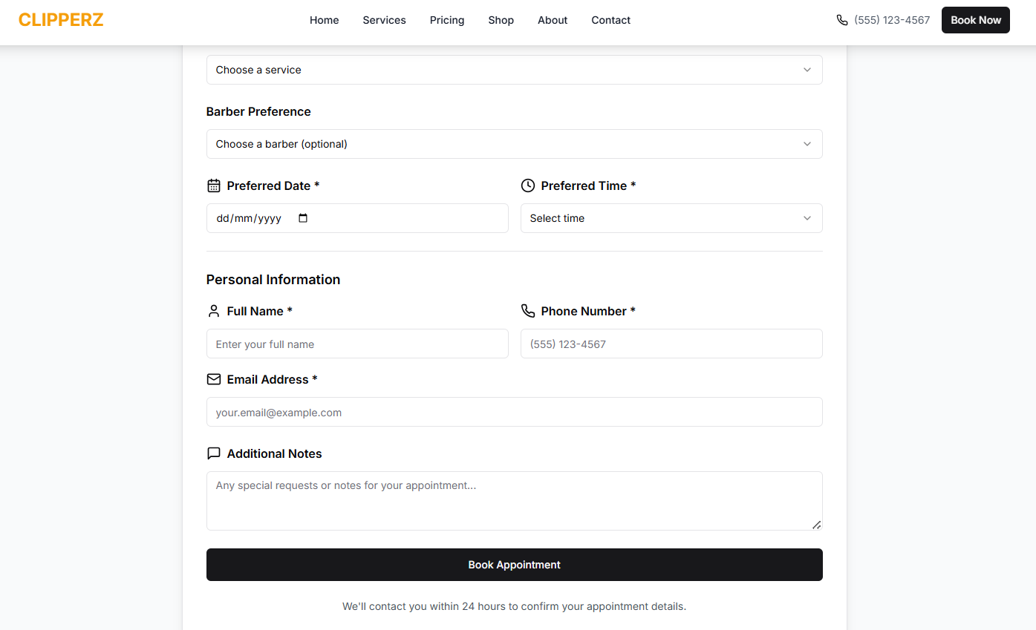Click the Book Now header button

975,20
